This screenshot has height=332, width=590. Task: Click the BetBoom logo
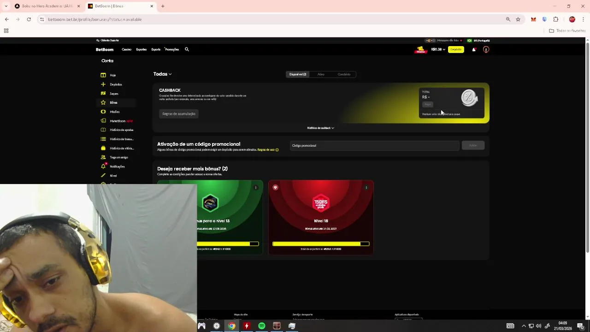105,49
